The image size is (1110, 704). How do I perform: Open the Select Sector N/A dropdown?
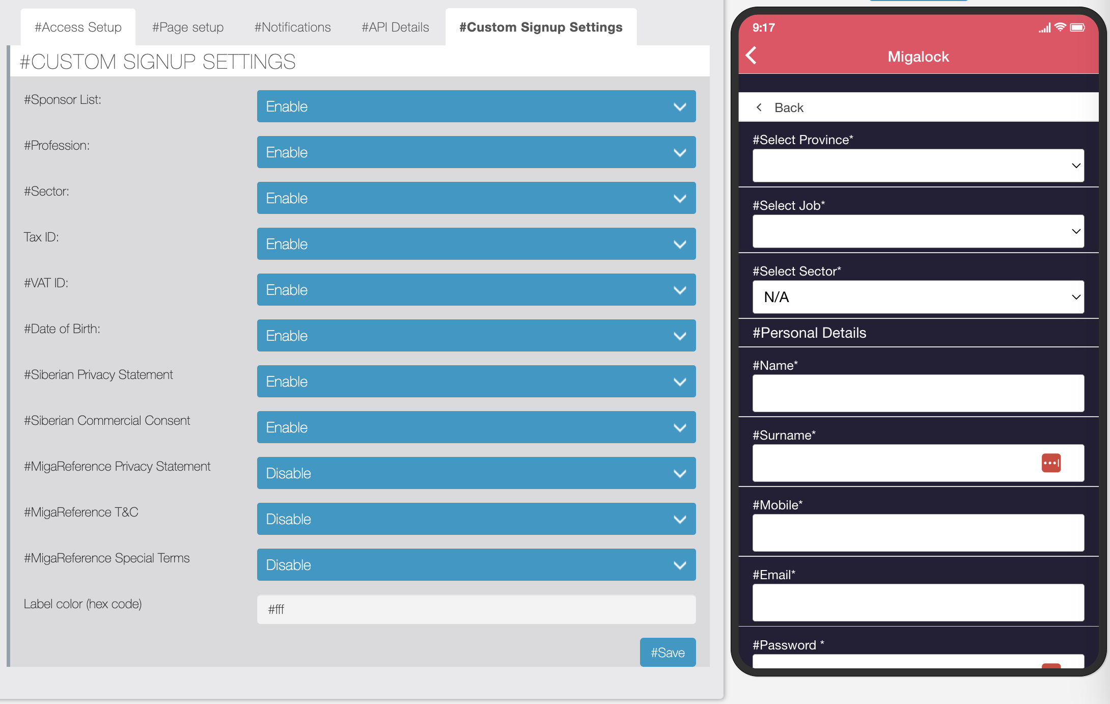tap(918, 297)
